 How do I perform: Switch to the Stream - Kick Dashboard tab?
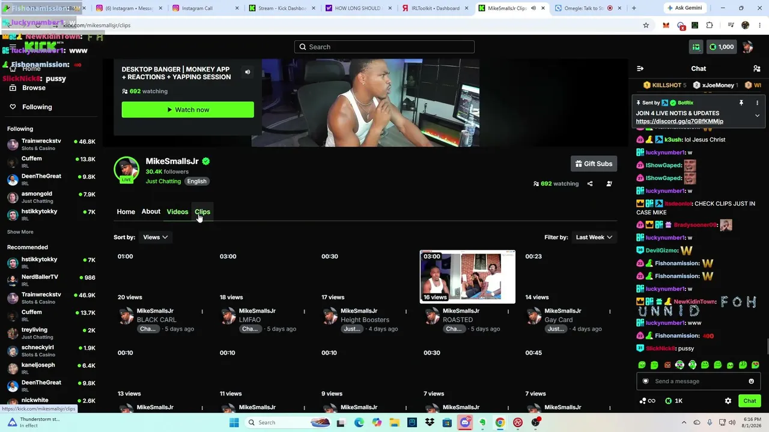[282, 8]
